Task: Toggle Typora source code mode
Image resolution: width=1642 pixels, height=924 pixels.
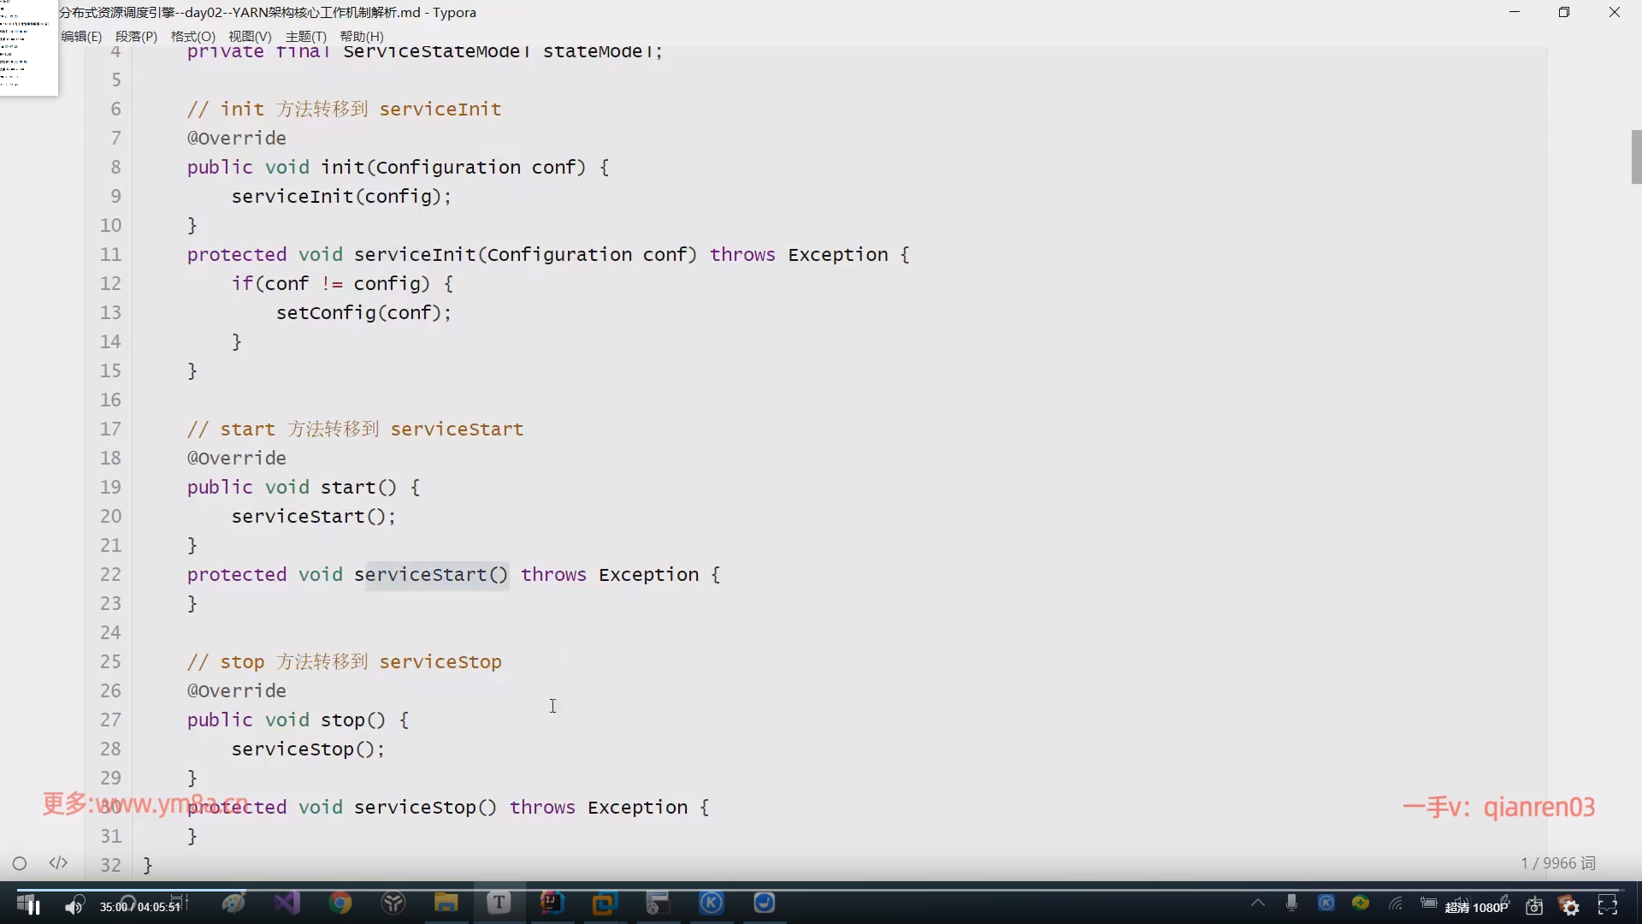Action: 58,863
